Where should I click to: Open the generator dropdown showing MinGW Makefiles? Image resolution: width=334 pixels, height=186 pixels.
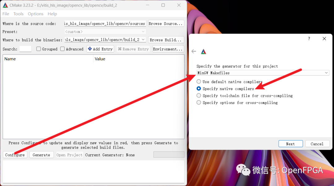pyautogui.click(x=327, y=72)
